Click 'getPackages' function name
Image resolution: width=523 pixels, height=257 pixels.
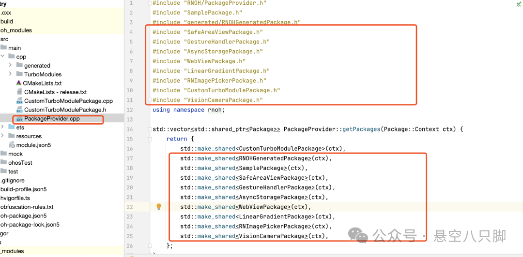point(361,129)
